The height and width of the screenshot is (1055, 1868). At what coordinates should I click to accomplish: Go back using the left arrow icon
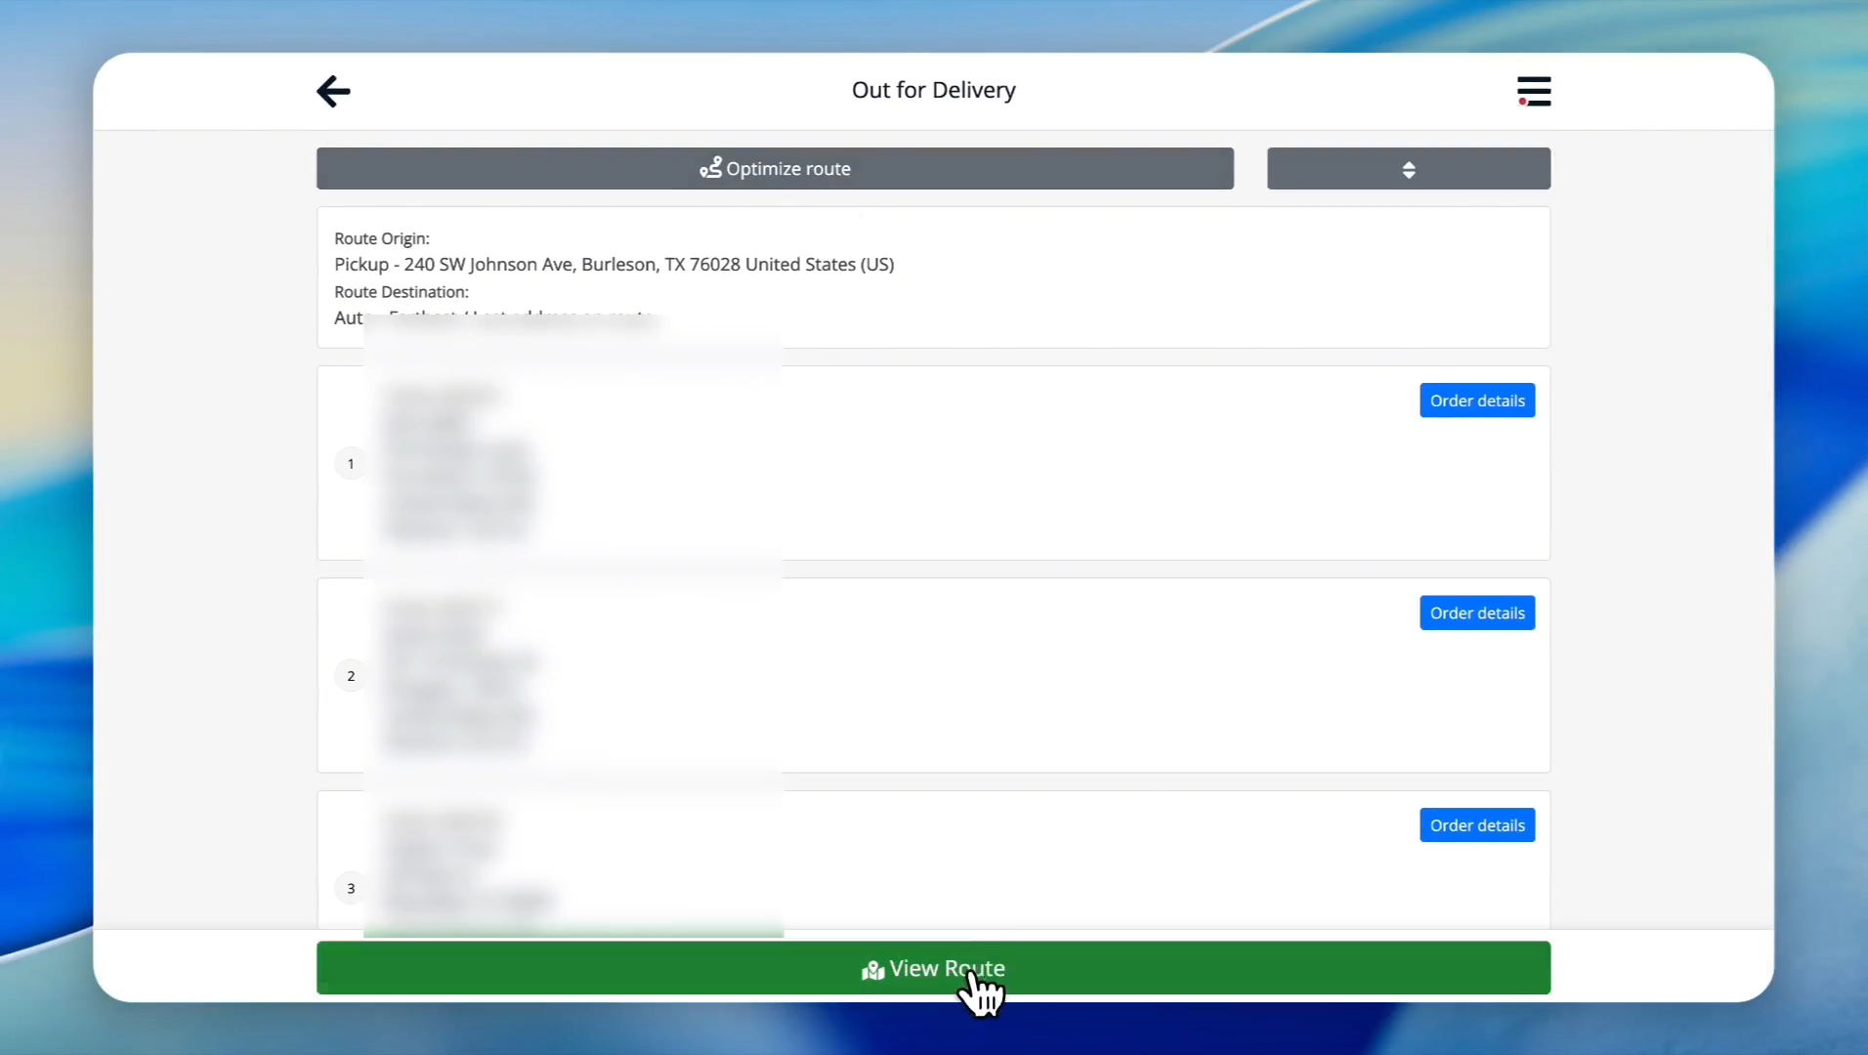point(333,91)
